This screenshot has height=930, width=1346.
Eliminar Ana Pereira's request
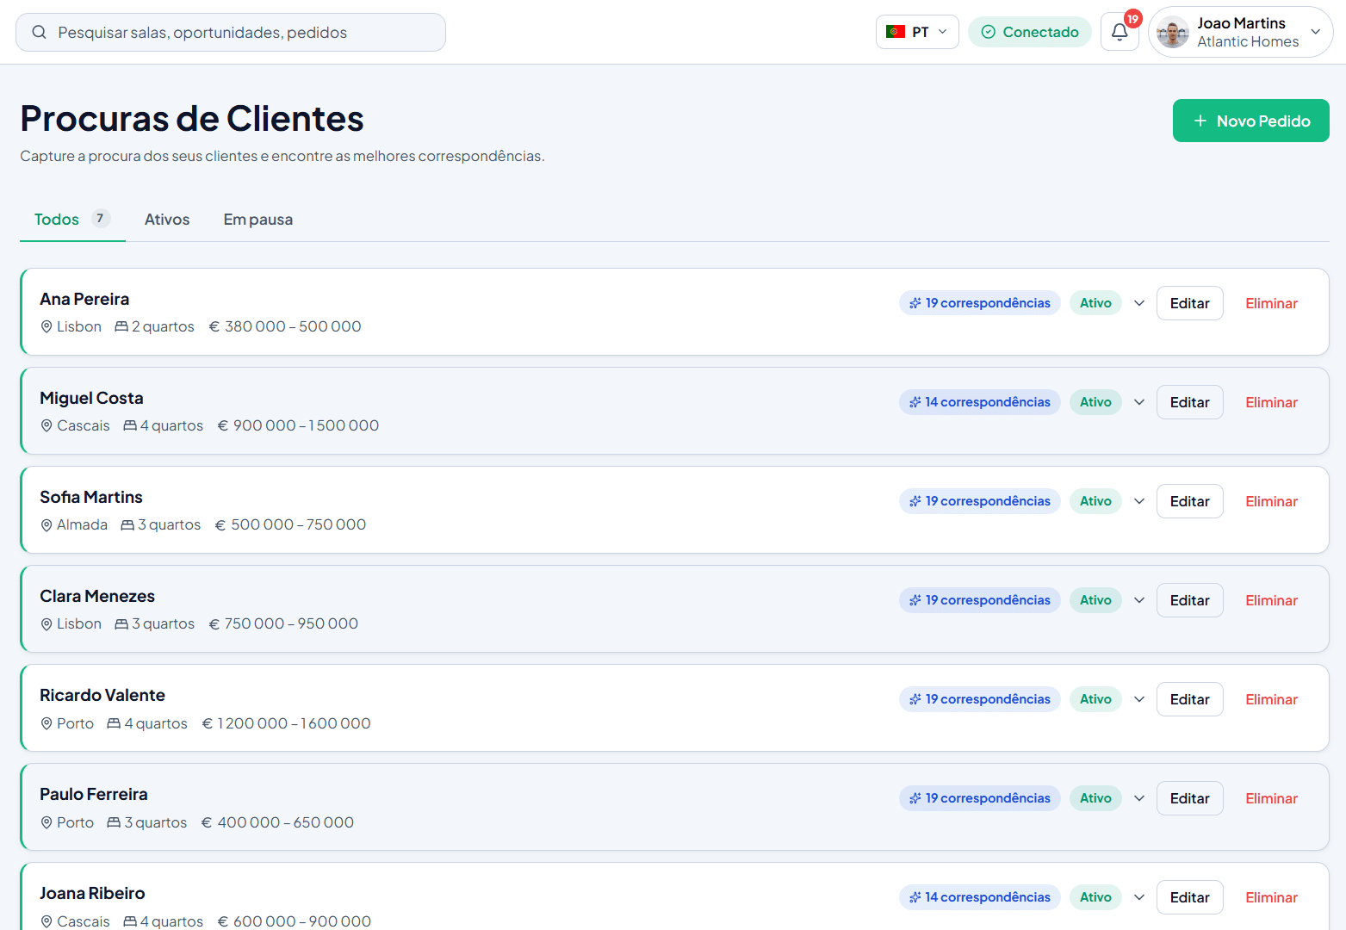[x=1271, y=303]
